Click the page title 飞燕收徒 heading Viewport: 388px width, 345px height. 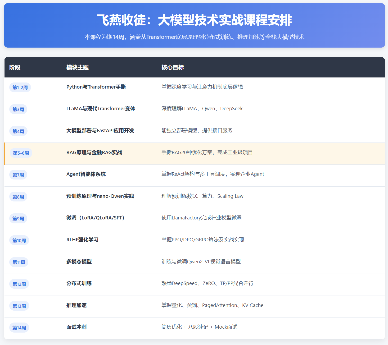194,20
